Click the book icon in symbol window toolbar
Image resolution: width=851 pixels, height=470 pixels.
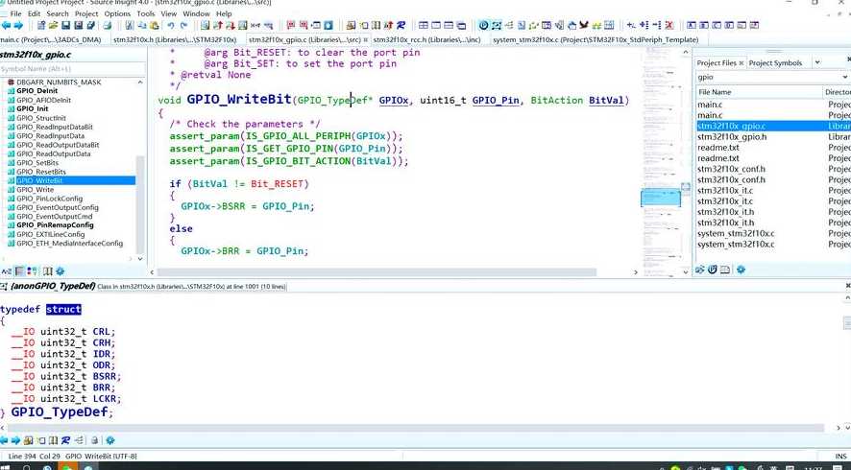pos(48,271)
